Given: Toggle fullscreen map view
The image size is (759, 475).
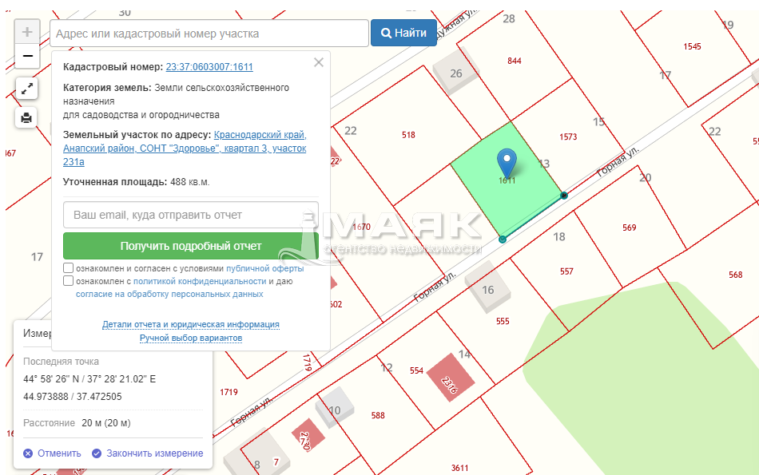Looking at the screenshot, I should coord(27,89).
